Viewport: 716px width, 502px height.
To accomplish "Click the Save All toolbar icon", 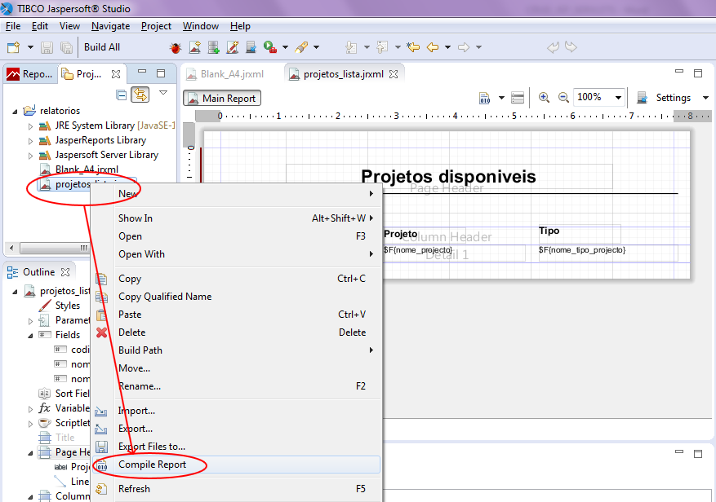I will coord(67,47).
